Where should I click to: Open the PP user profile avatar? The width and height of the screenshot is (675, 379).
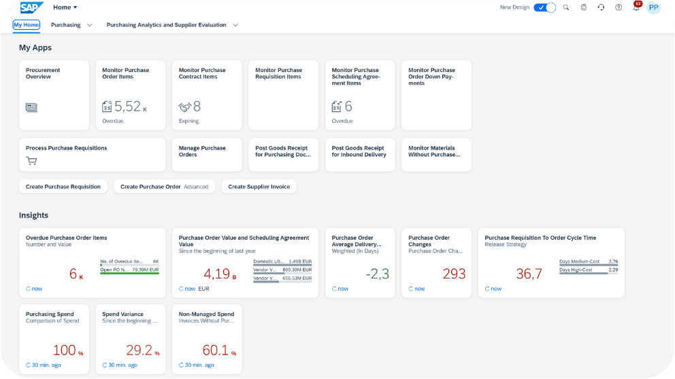point(653,7)
